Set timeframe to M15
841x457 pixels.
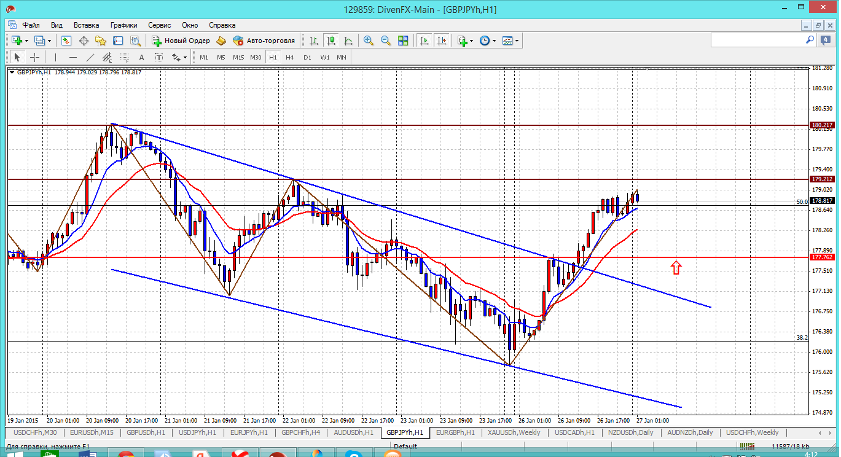tap(238, 57)
